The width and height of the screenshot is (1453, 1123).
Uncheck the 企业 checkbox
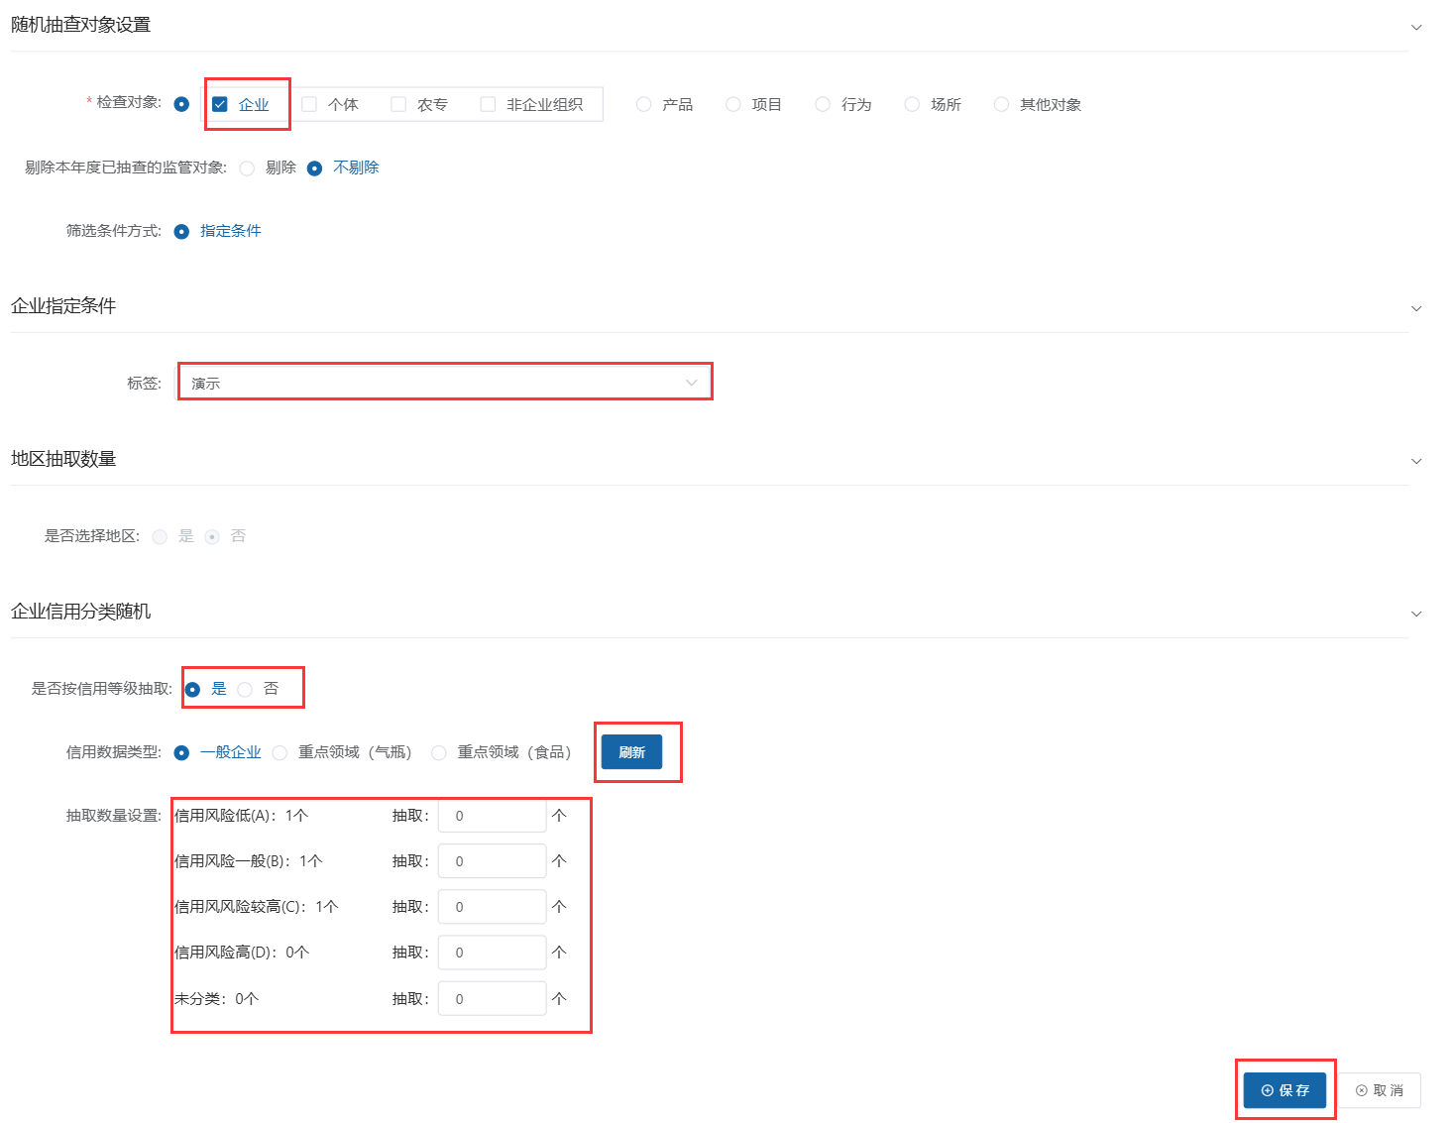click(x=220, y=104)
